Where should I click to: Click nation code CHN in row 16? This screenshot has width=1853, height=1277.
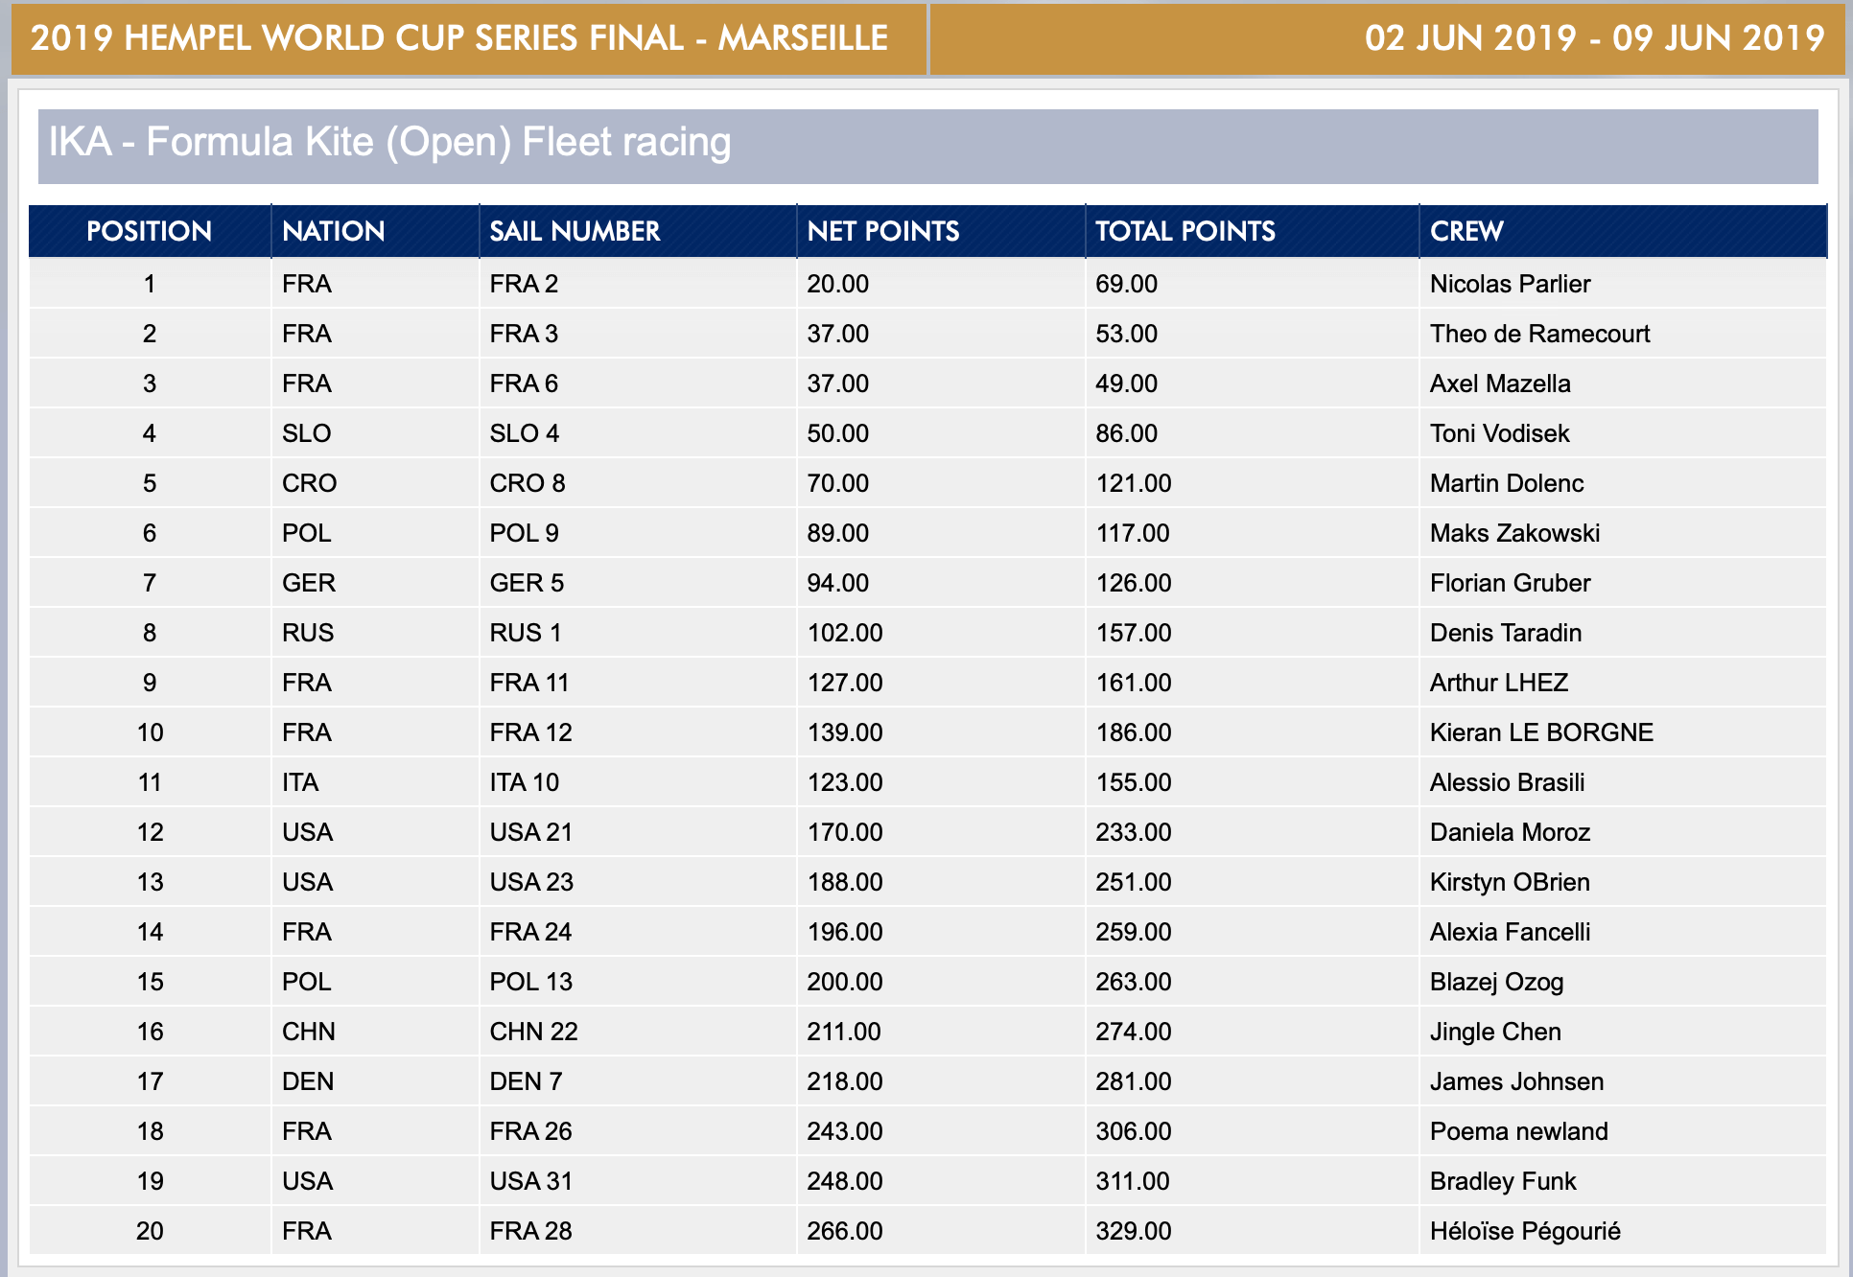point(309,1032)
